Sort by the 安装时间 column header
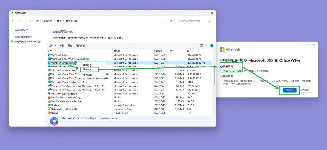Viewport: 327px width, 150px height. click(x=158, y=51)
